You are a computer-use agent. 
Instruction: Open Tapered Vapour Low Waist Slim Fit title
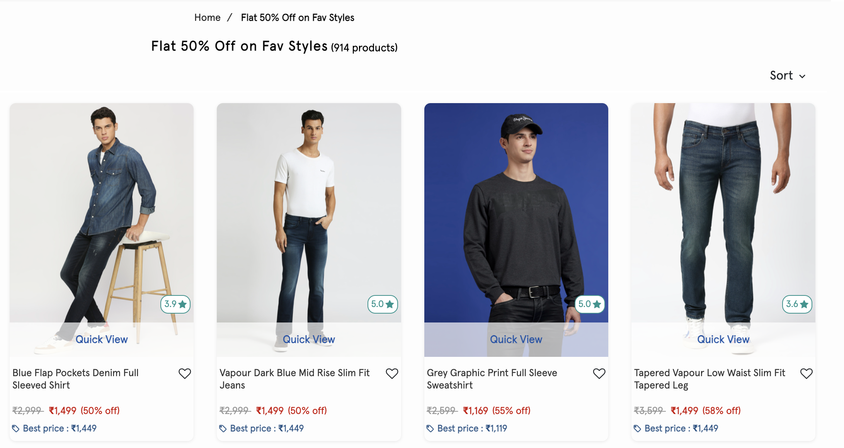(x=710, y=379)
